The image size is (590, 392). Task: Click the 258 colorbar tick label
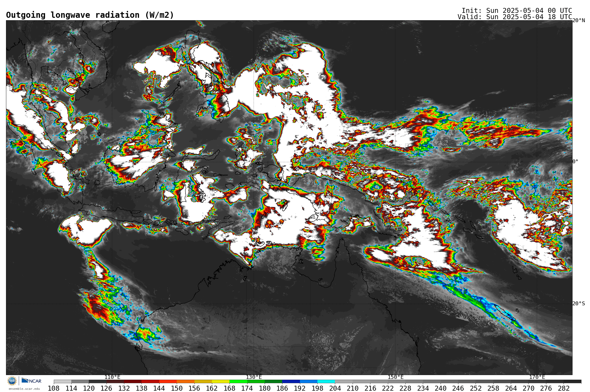click(x=493, y=388)
